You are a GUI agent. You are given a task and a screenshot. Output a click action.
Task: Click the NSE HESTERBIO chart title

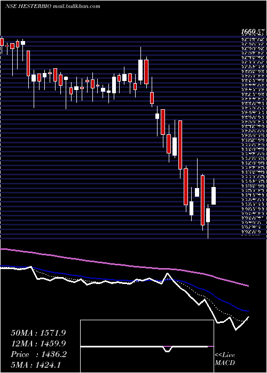click(28, 6)
